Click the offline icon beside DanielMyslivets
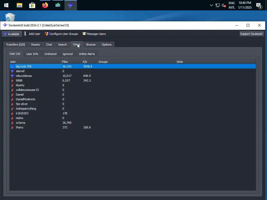The image size is (267, 200). [x=12, y=99]
